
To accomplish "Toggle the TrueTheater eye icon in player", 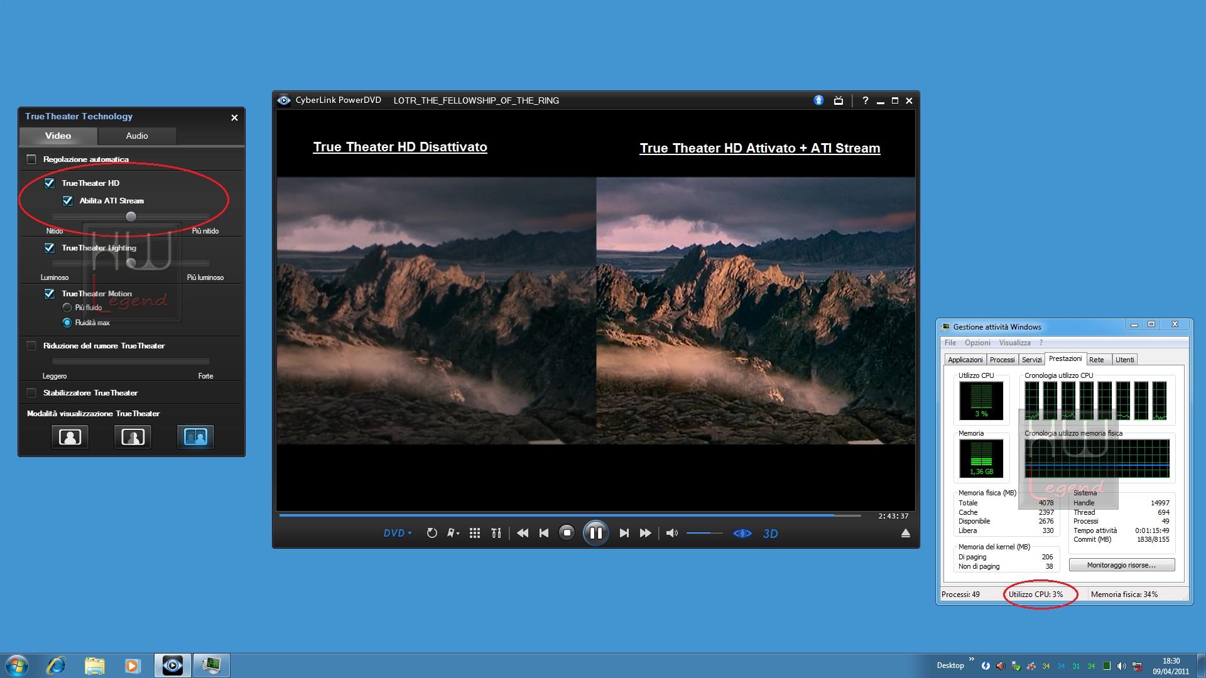I will pos(742,533).
